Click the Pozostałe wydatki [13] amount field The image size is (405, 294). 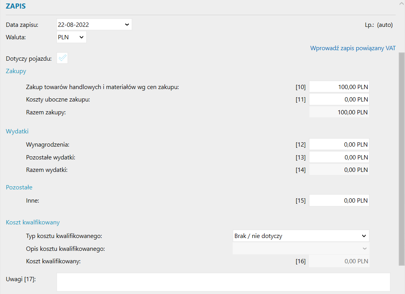point(339,157)
